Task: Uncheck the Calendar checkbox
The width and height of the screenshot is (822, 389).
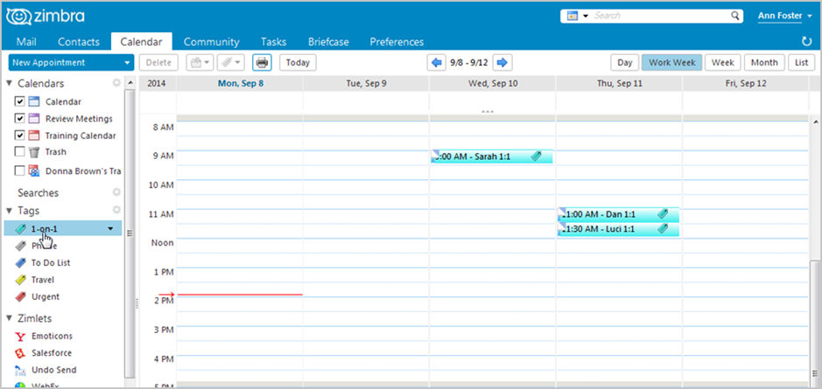Action: pyautogui.click(x=19, y=101)
